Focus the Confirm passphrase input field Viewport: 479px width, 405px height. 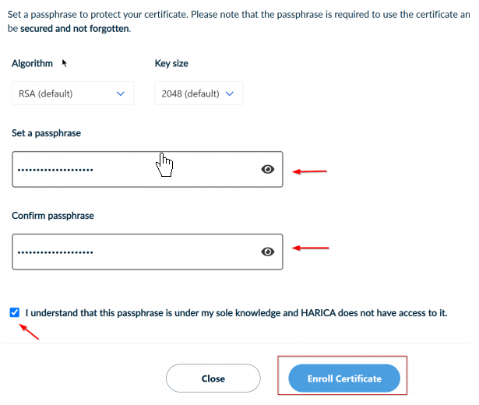[x=132, y=252]
